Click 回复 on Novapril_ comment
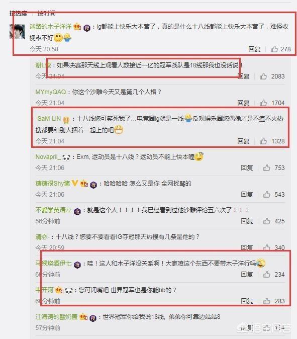Screen dimensions: 297x339 [x=247, y=168]
